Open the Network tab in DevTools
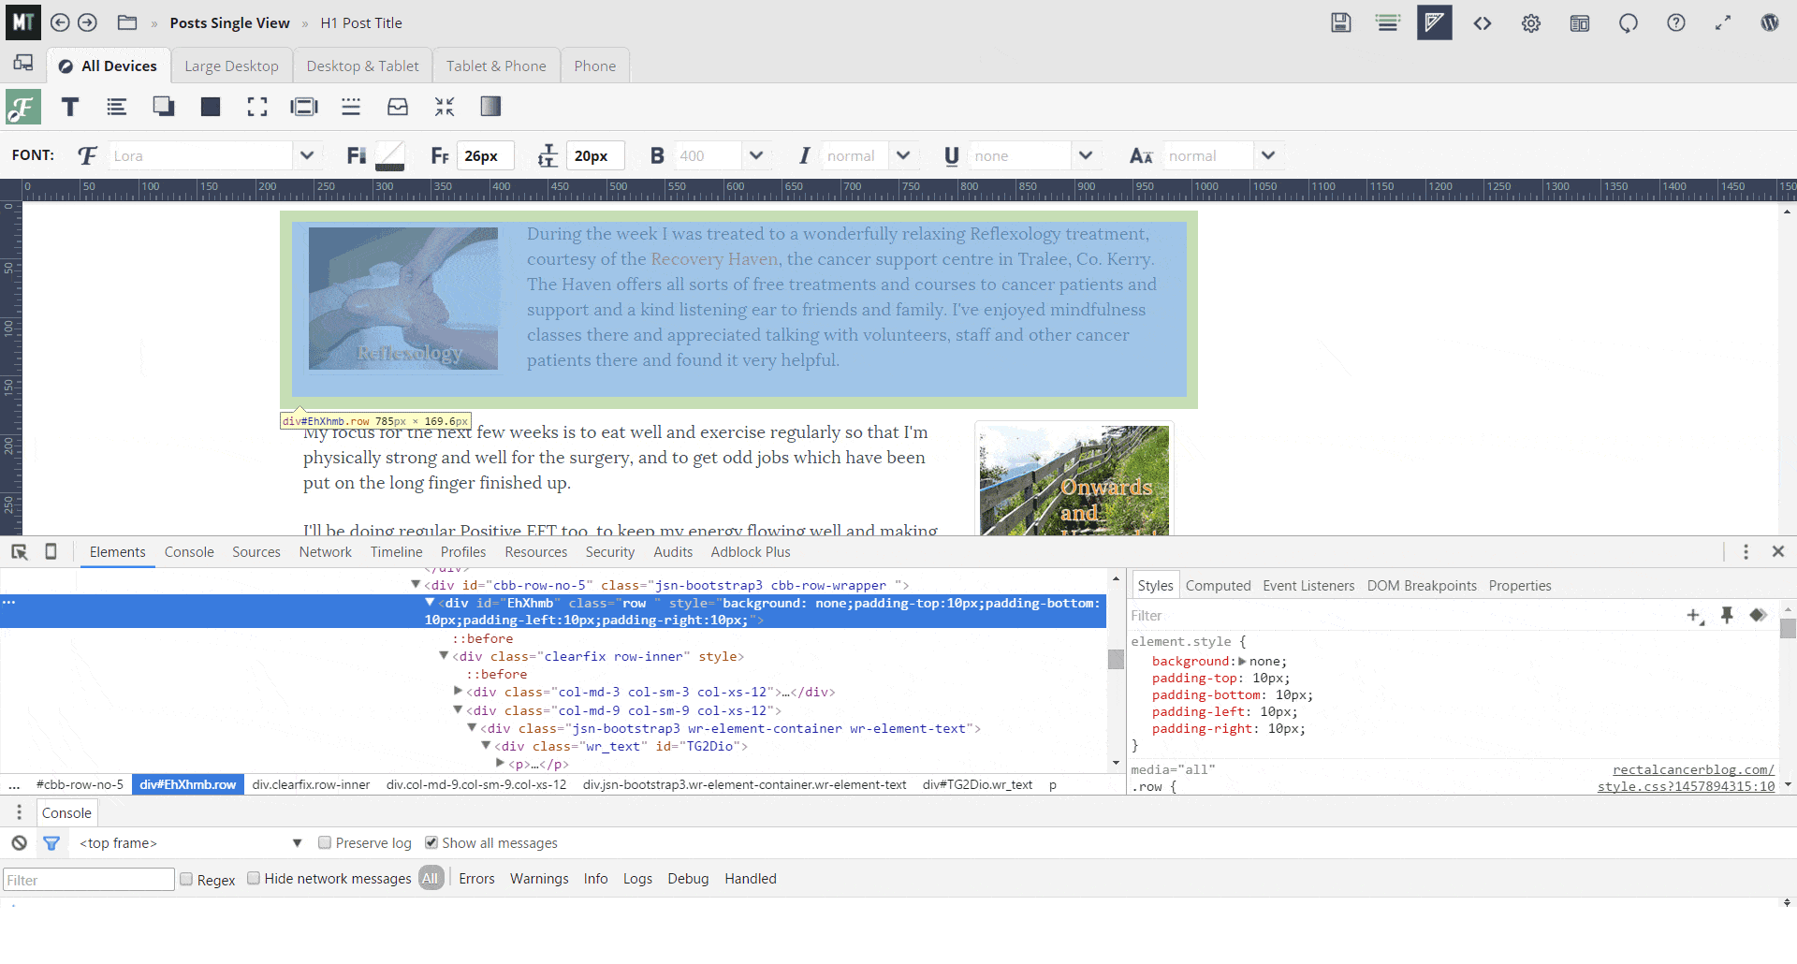The width and height of the screenshot is (1797, 964). [325, 552]
